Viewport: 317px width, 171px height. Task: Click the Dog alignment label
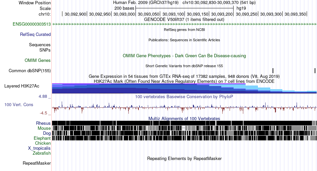(x=47, y=133)
